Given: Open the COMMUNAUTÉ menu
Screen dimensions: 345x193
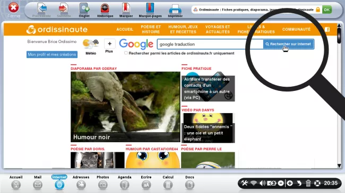Looking at the screenshot, I should pos(296,30).
